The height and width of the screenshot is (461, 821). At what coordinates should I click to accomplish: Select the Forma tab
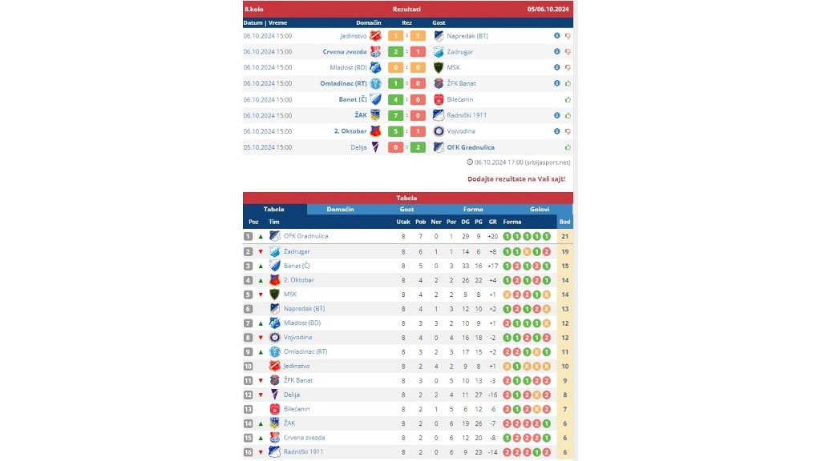pyautogui.click(x=473, y=209)
